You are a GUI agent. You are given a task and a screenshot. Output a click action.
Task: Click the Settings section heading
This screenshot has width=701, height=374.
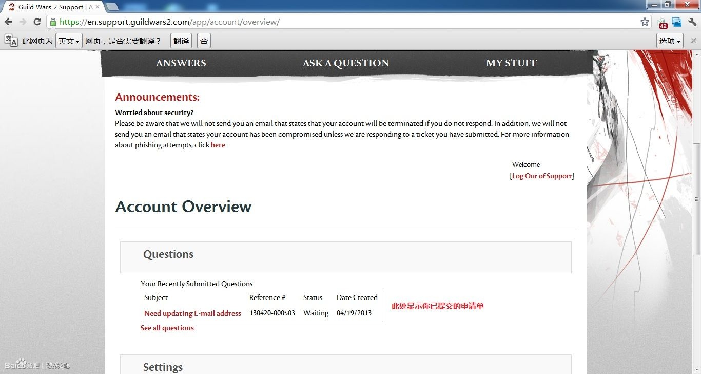(x=163, y=367)
